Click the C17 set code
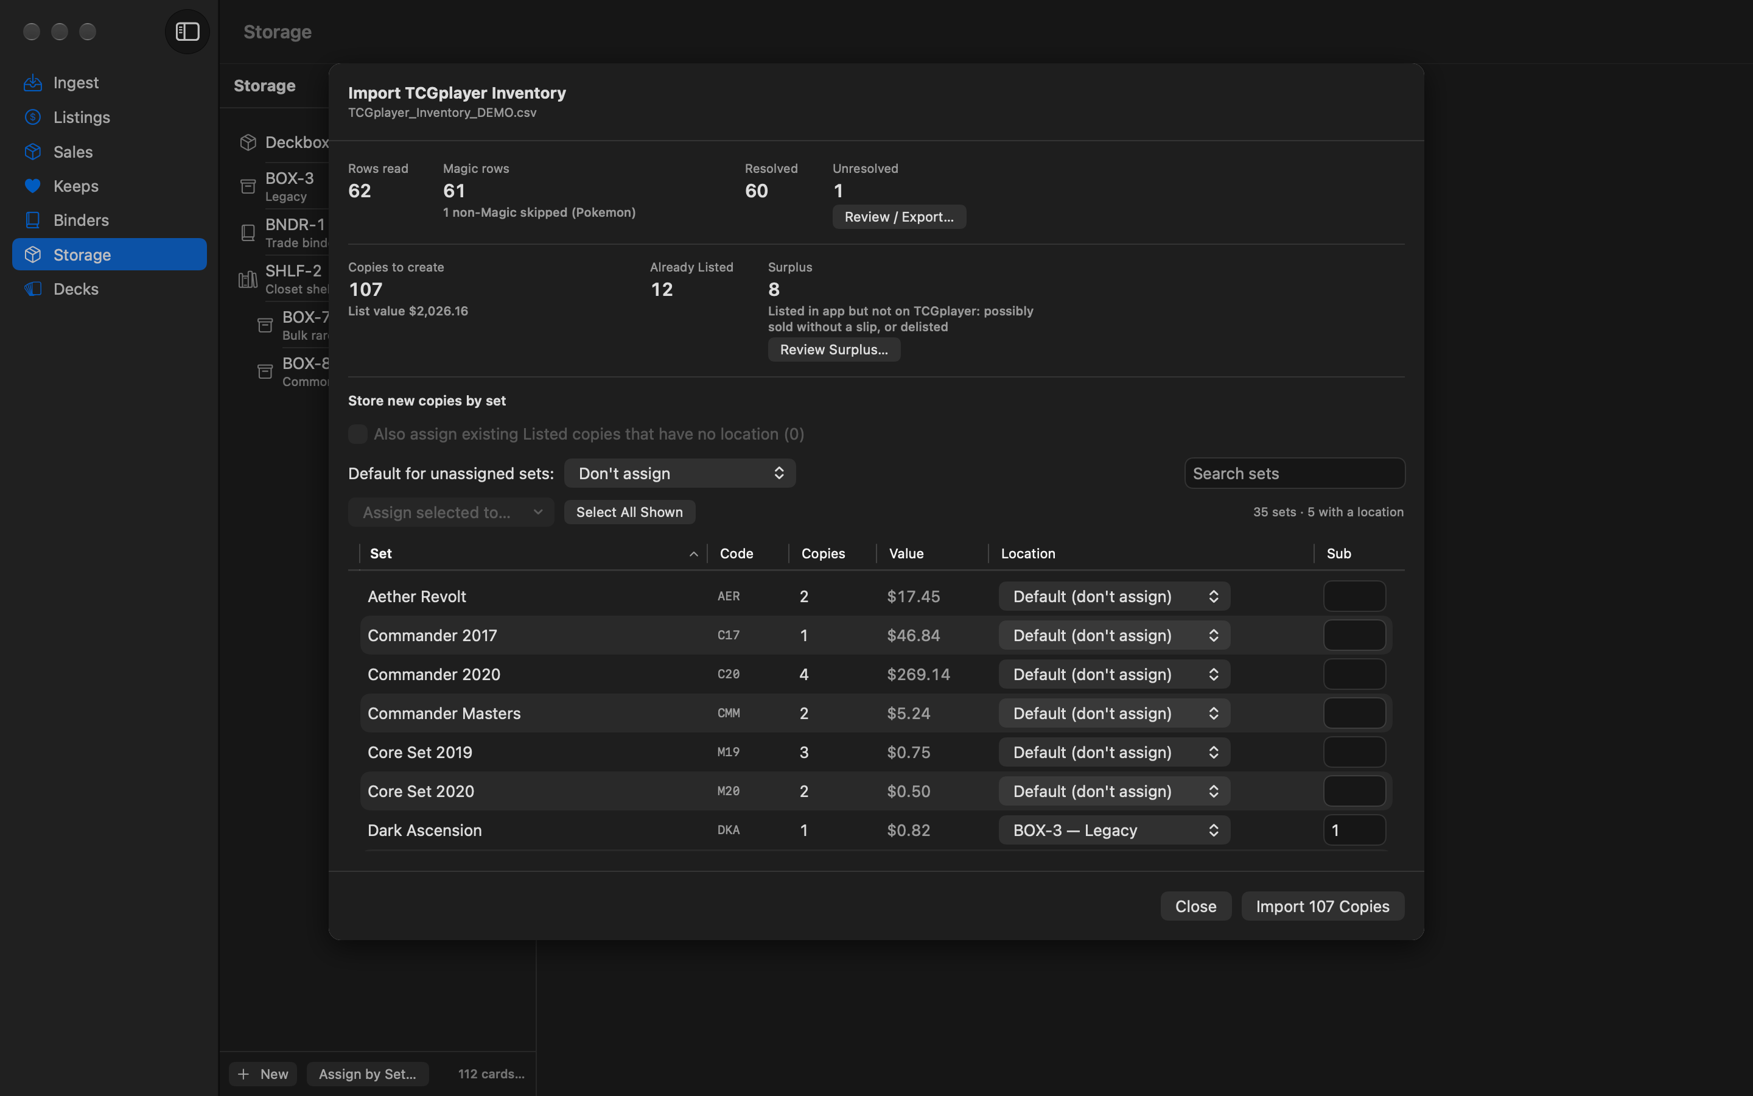 pyautogui.click(x=728, y=636)
